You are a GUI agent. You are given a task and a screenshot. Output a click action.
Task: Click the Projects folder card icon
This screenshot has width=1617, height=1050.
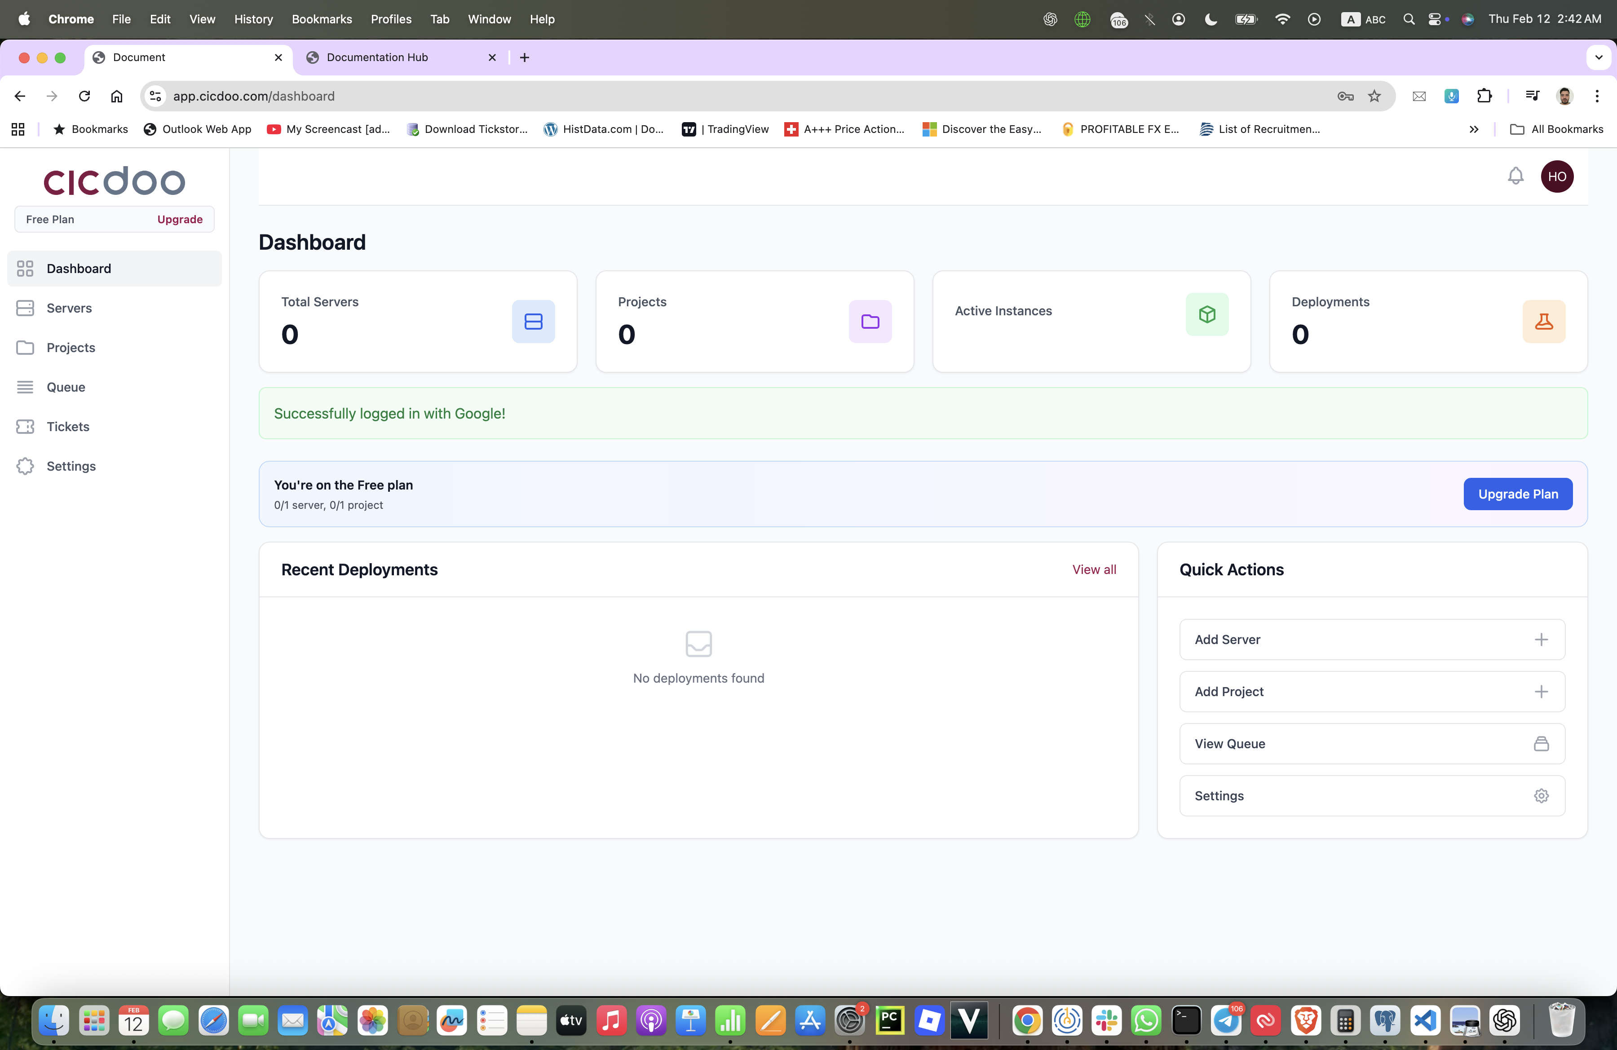pyautogui.click(x=870, y=321)
